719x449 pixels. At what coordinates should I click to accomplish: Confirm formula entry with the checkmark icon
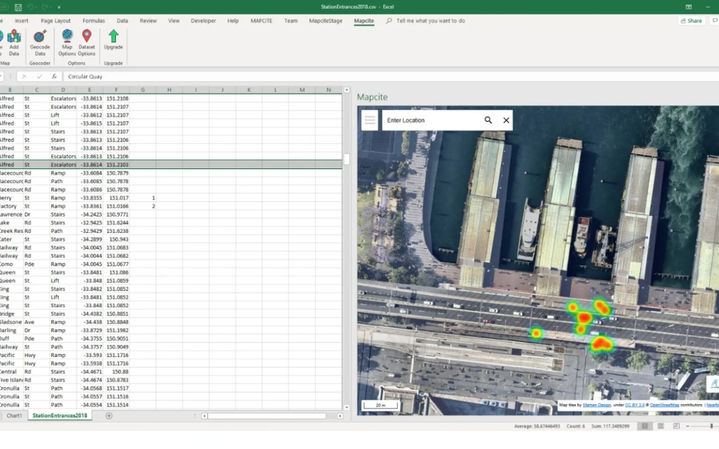[x=40, y=76]
